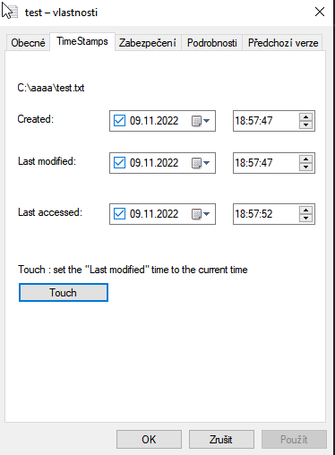Cancel with the Zrušit button
This screenshot has width=335, height=455.
[x=221, y=440]
